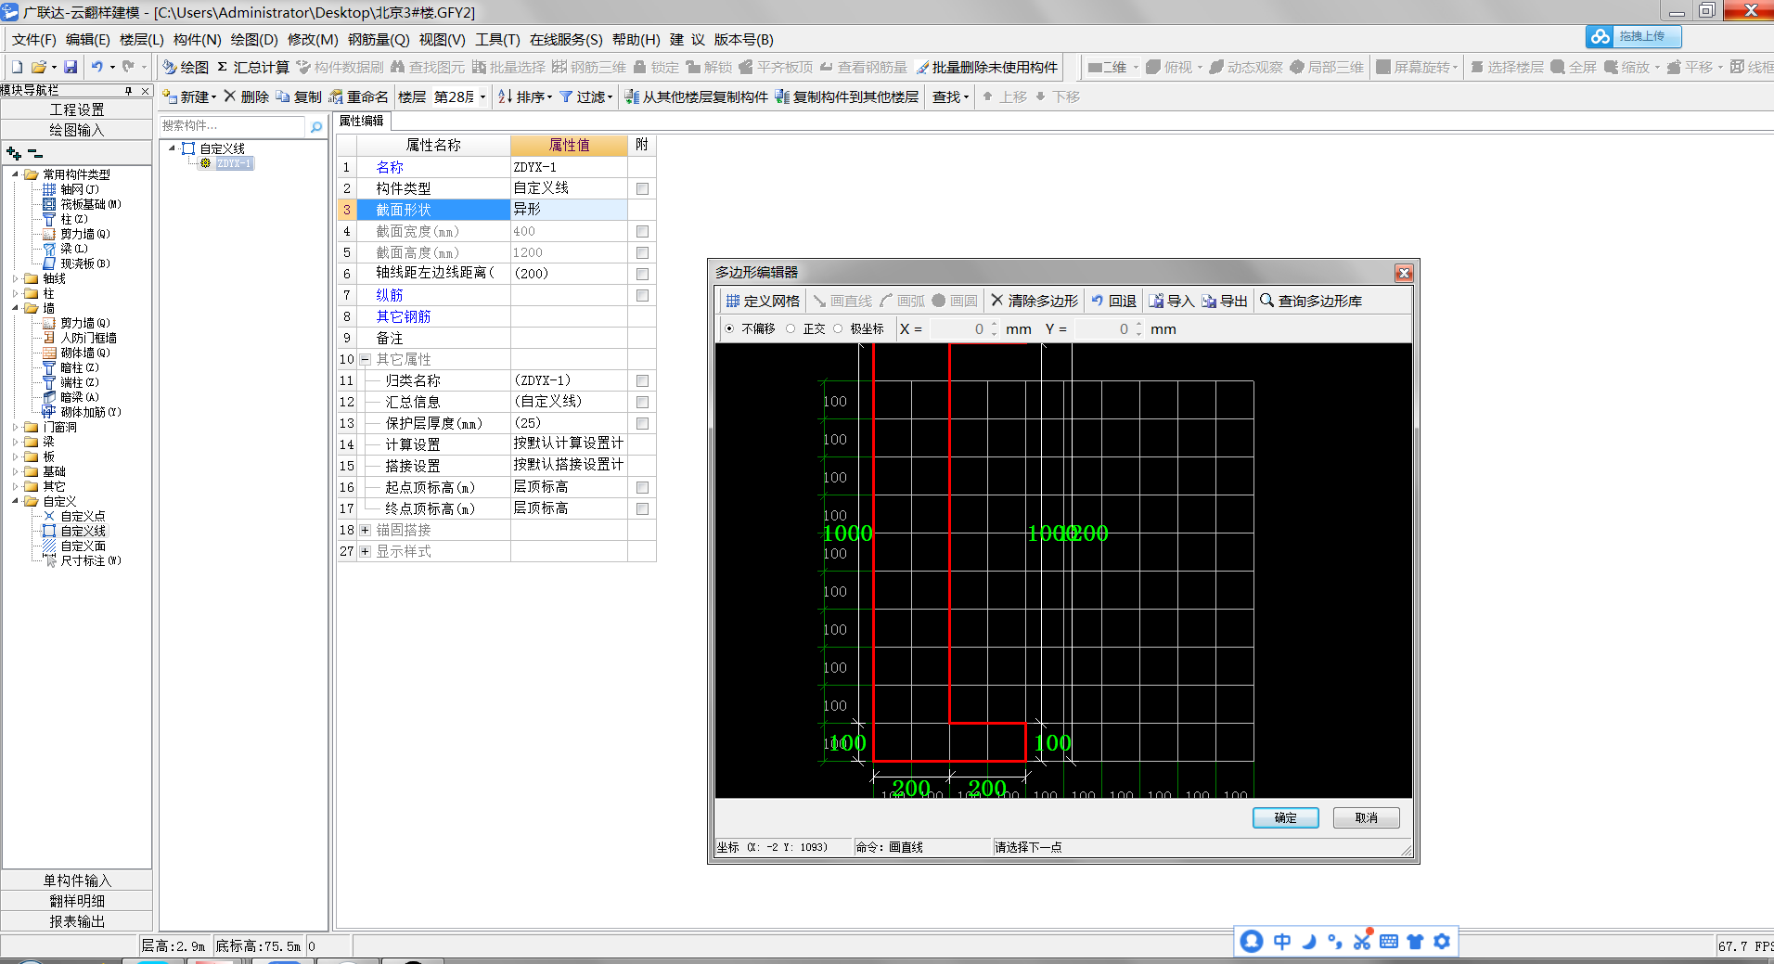This screenshot has width=1774, height=964.
Task: Click 定义网格 in polygon editor
Action: tap(762, 301)
